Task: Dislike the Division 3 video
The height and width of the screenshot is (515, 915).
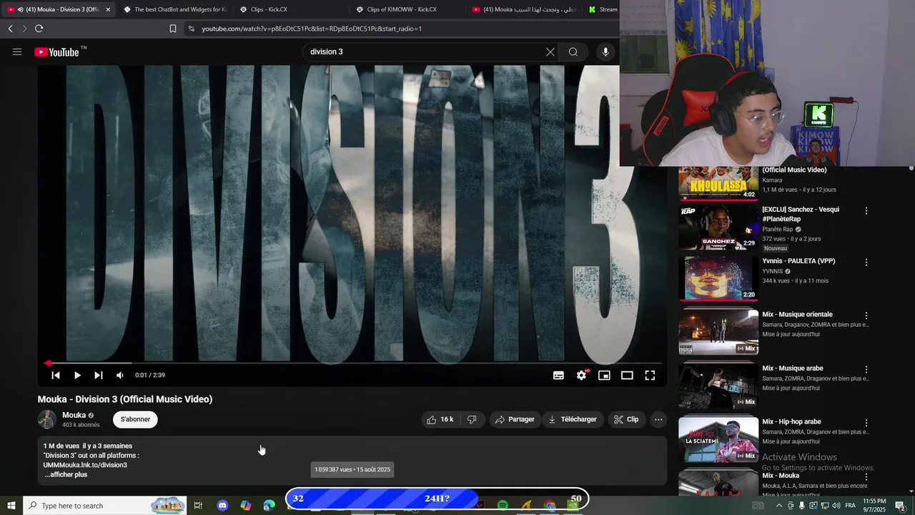Action: 473,419
